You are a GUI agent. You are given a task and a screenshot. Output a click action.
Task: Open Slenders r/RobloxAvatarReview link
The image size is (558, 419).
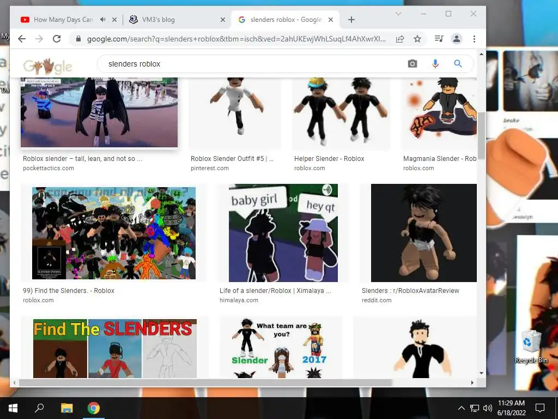click(410, 290)
